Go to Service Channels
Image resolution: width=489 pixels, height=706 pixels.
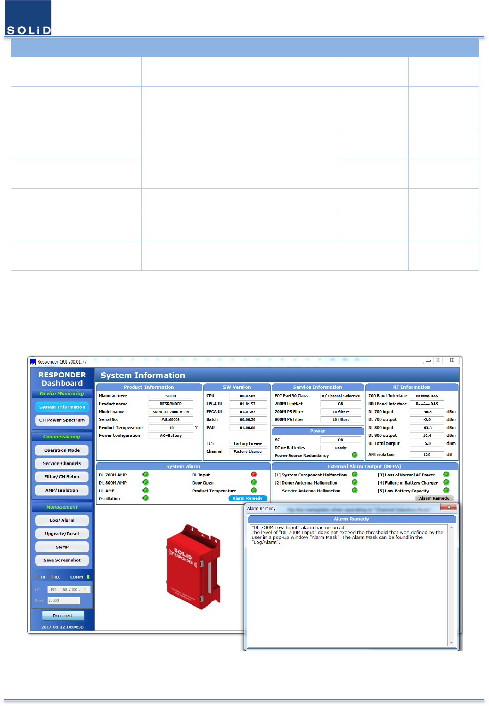[x=62, y=463]
